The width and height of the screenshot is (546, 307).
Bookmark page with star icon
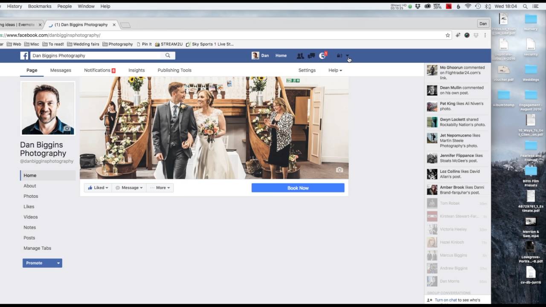447,35
